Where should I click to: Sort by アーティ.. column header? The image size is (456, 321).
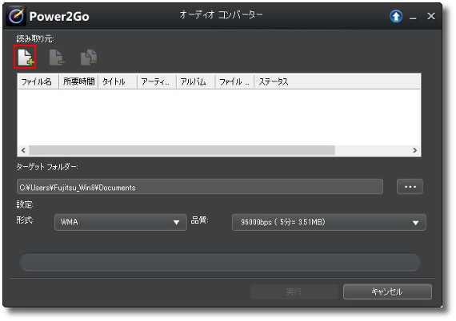click(x=157, y=81)
